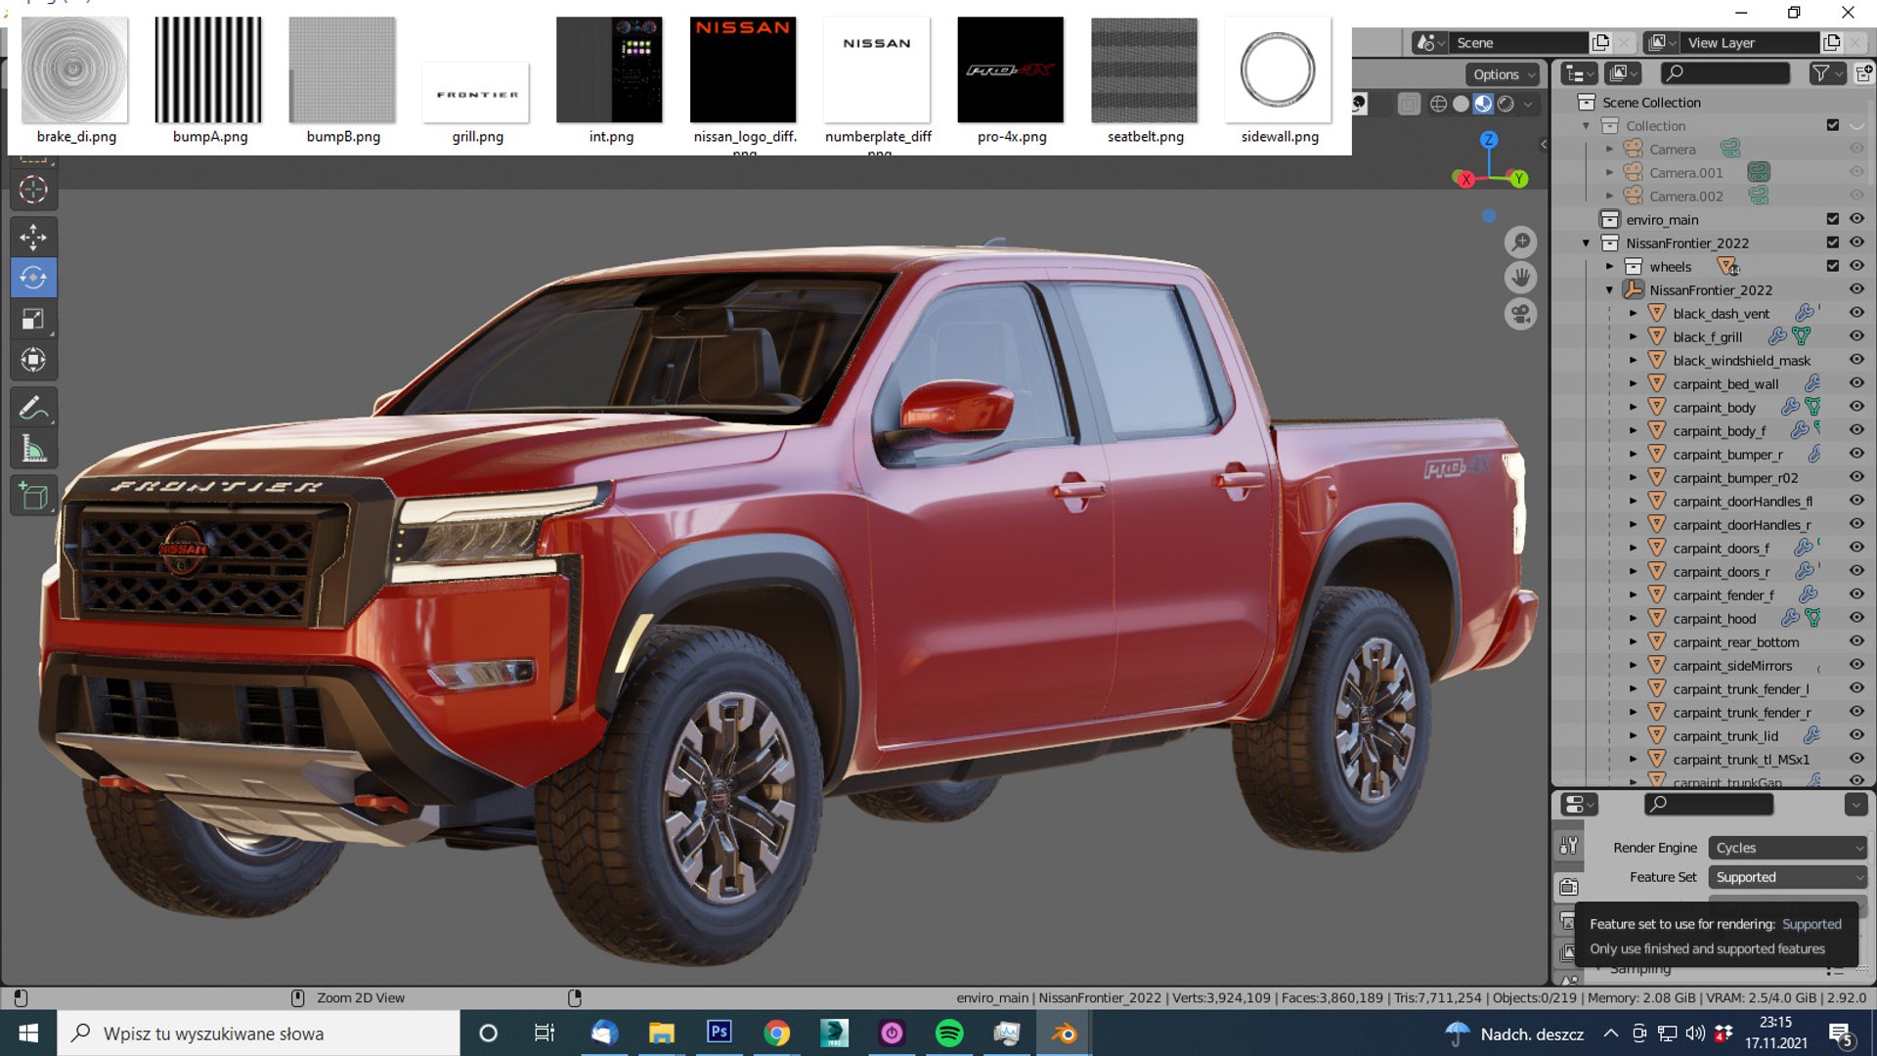Collapse the NissanFrontier_2022 armature object

[1609, 290]
